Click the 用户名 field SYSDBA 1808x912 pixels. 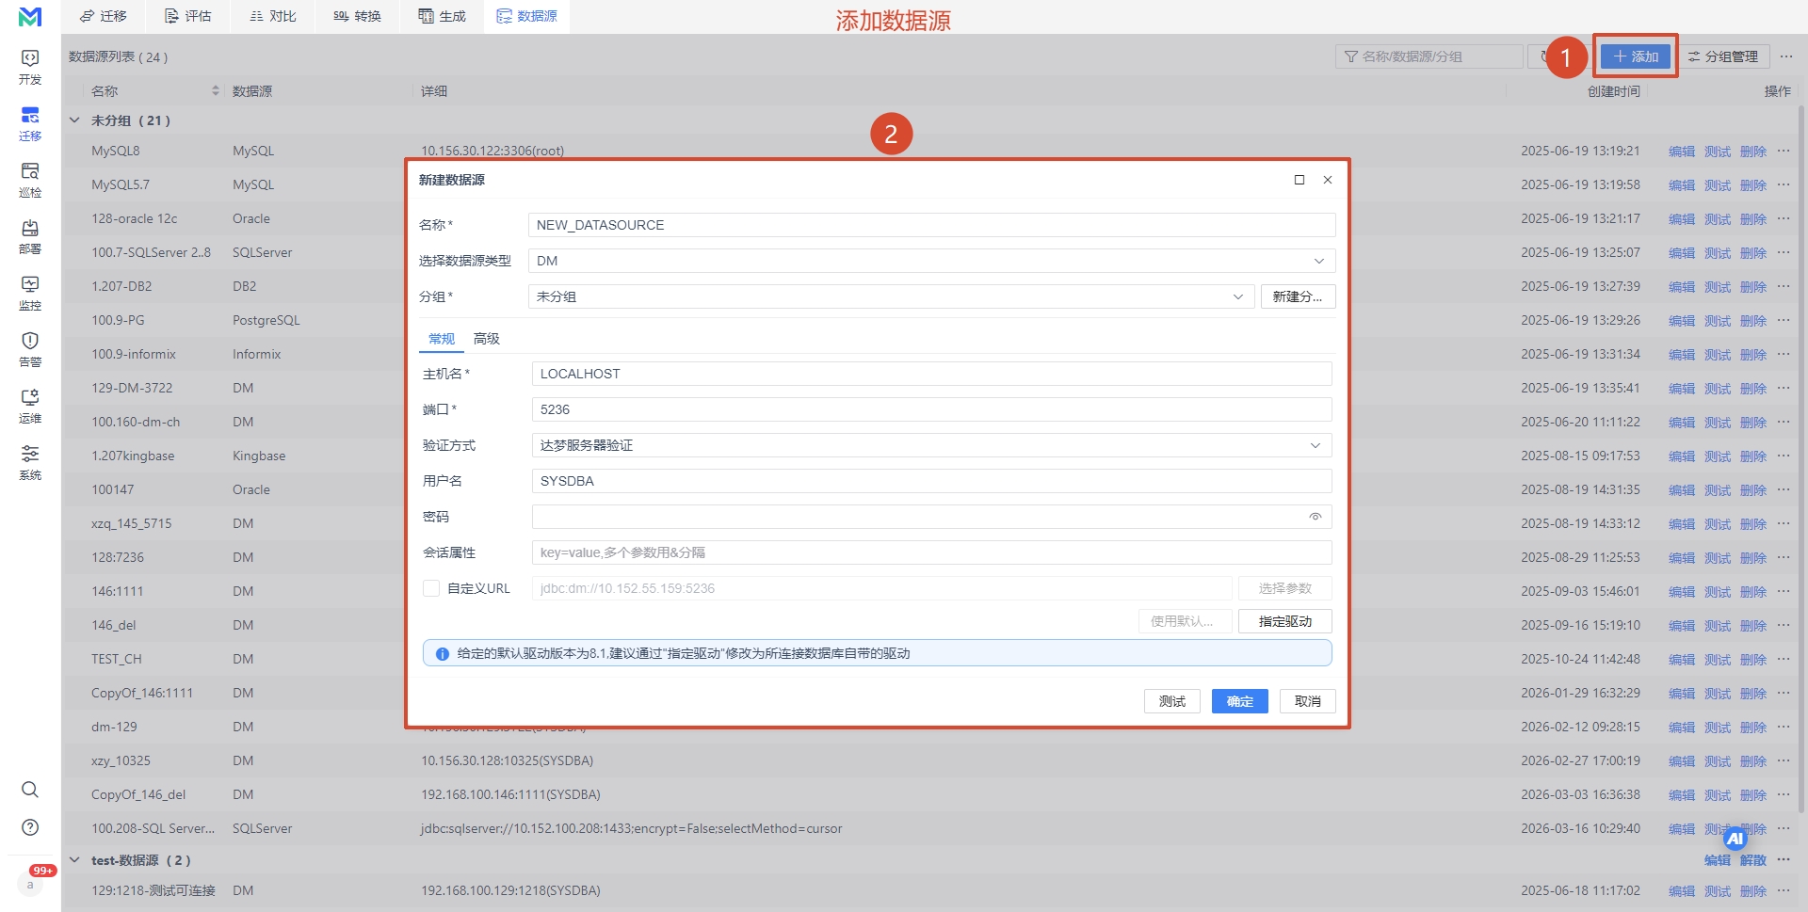(931, 481)
